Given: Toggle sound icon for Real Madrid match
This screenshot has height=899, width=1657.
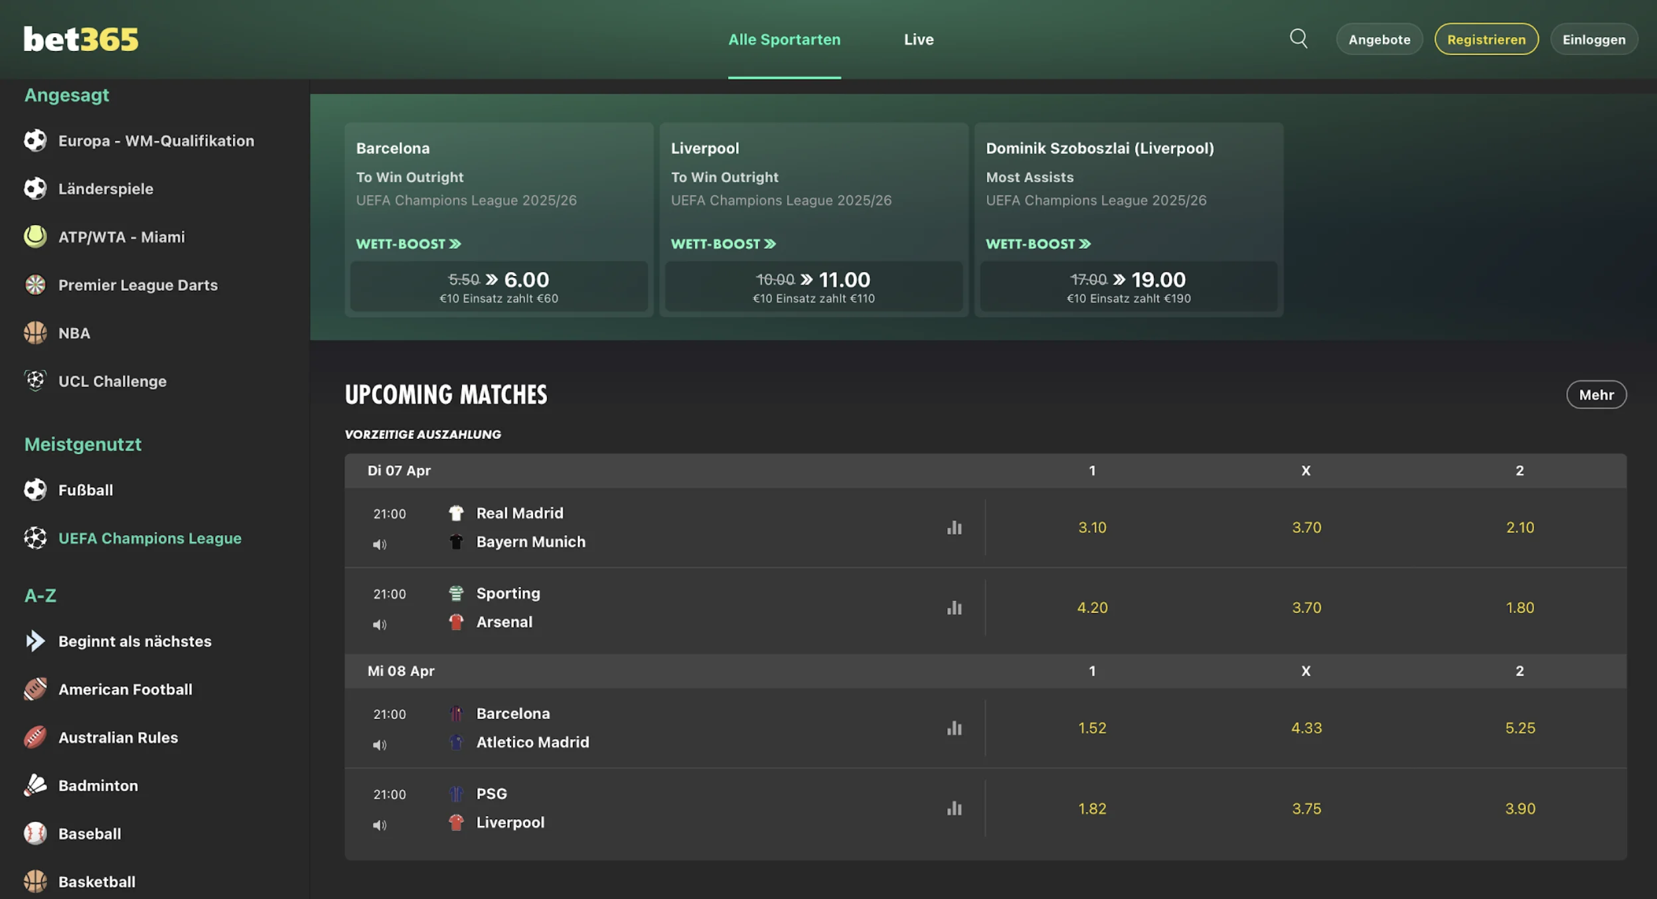Looking at the screenshot, I should tap(379, 544).
